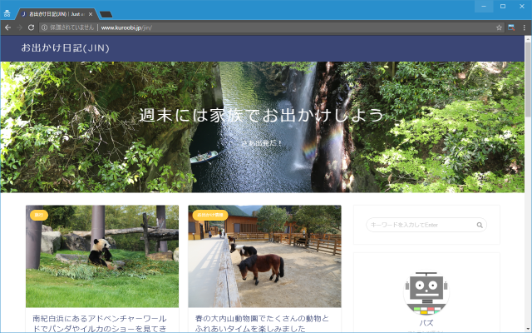
Task: Maximize the browser window
Action: (503, 6)
